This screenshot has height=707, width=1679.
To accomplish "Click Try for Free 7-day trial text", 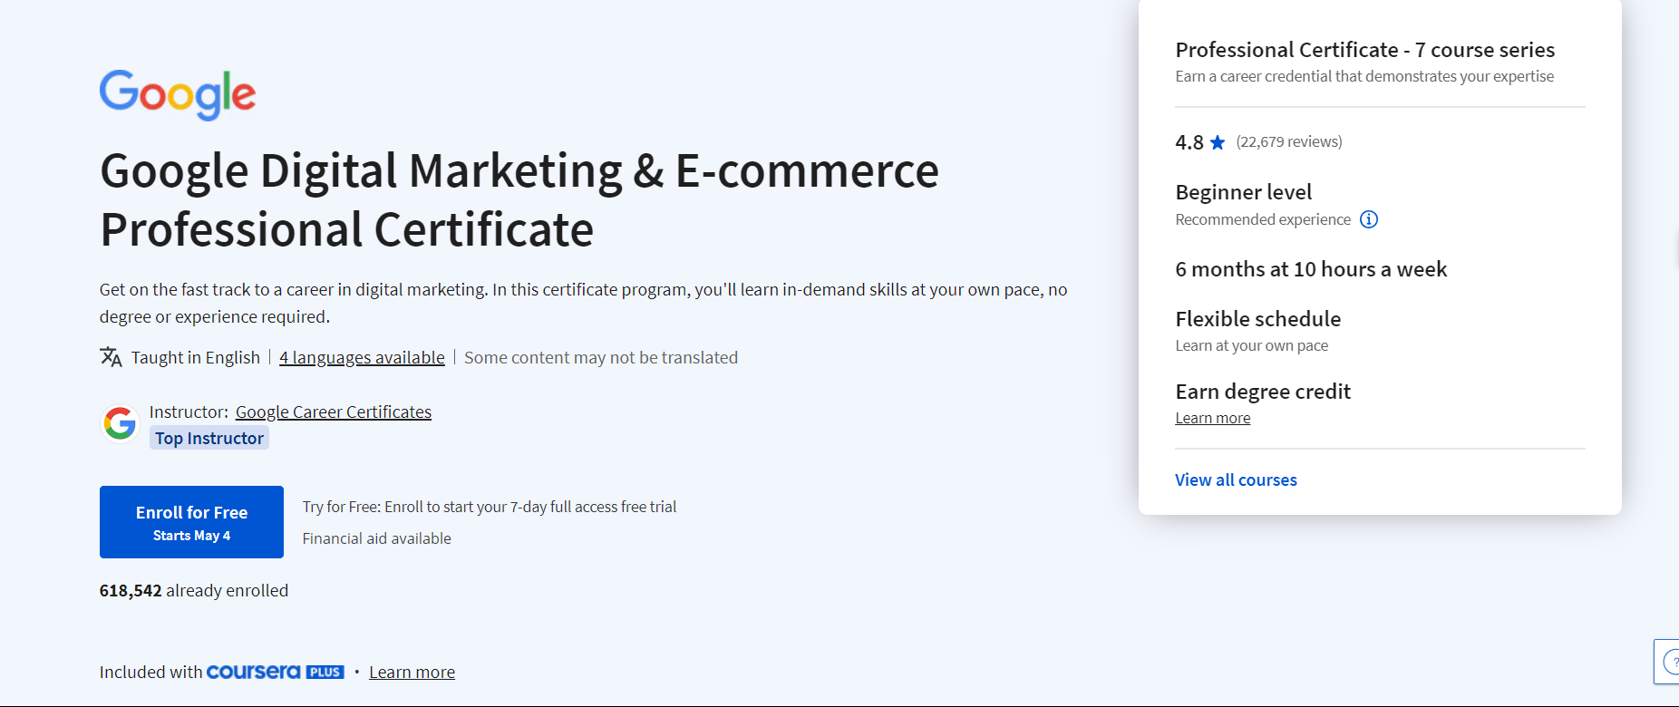I will 490,507.
